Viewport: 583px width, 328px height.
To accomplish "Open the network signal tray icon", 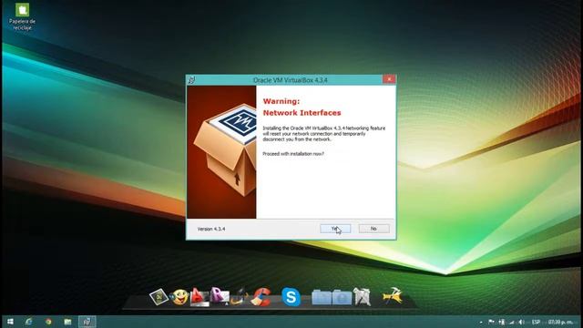I will [x=512, y=322].
